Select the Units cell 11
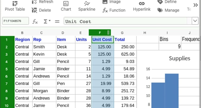This screenshot has width=201, height=108. 83,69
